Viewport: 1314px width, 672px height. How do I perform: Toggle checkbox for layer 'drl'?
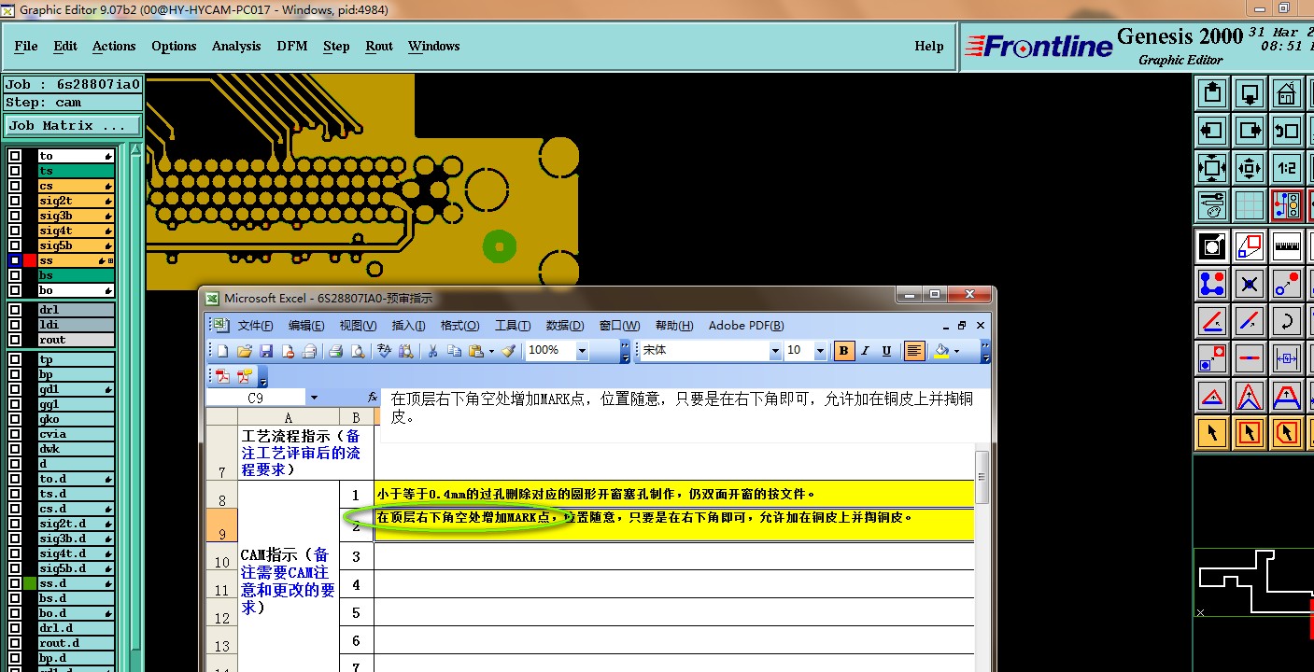15,310
